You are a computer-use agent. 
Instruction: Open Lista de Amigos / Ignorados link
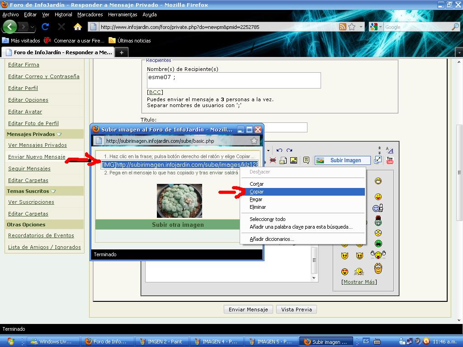point(44,247)
